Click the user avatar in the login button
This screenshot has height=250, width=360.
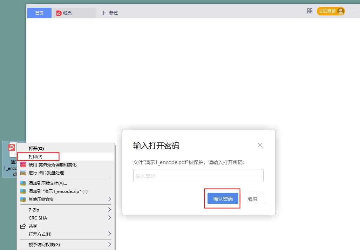340,11
